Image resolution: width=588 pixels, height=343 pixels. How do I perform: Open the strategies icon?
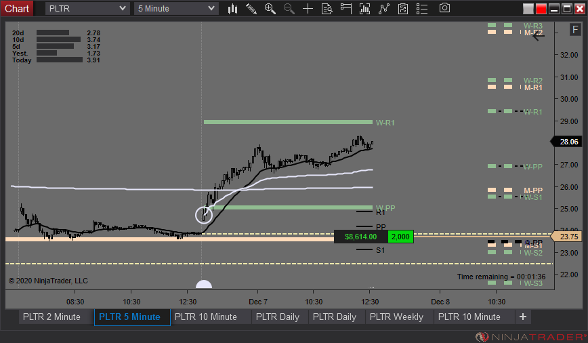point(403,8)
